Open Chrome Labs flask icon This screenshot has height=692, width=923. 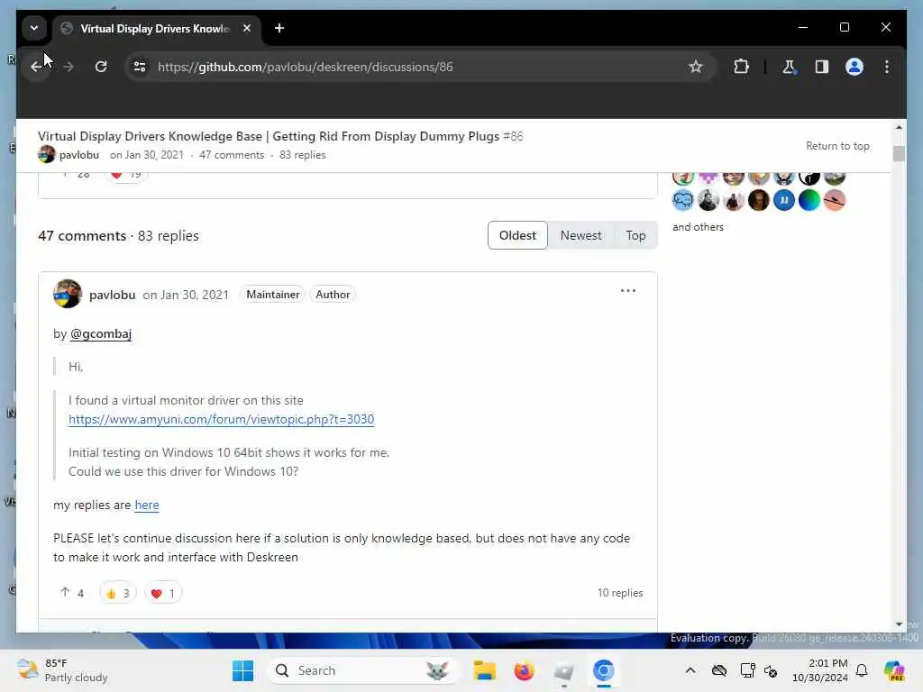pyautogui.click(x=789, y=67)
